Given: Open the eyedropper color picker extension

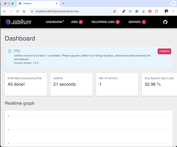Looking at the screenshot, I should [124, 11].
